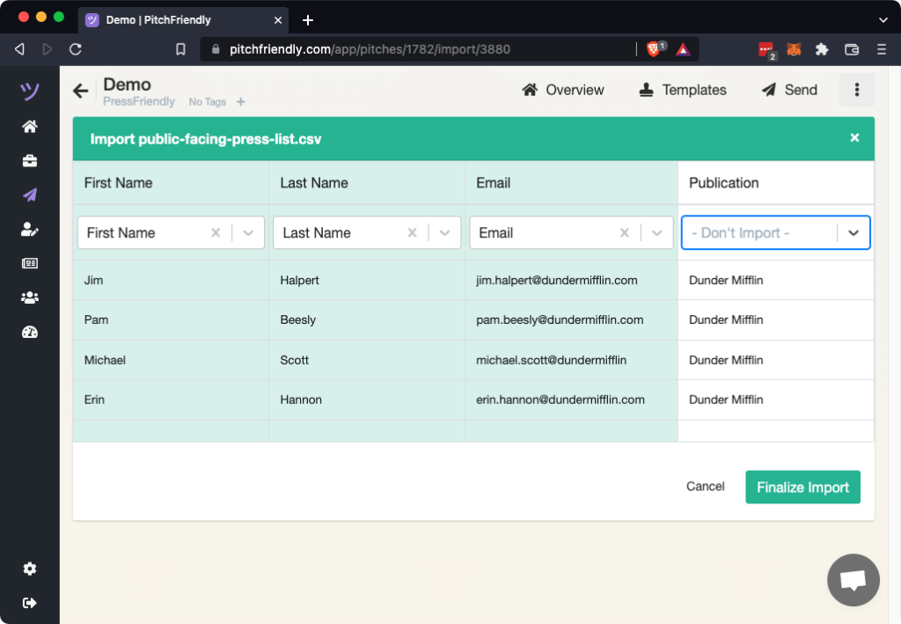Open the Templates tab
Screen dimensions: 901x624
tap(683, 90)
